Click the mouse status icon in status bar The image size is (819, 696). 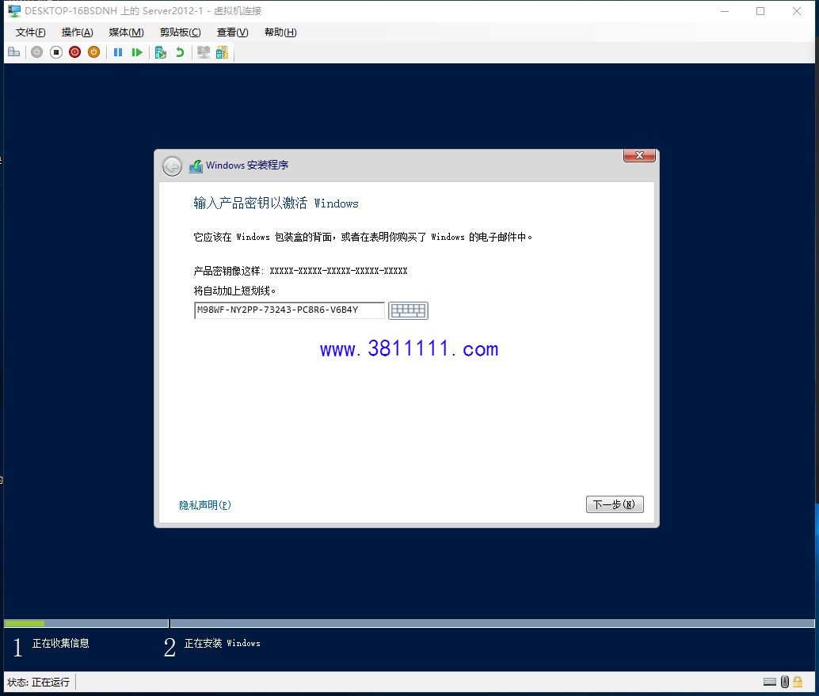coord(784,682)
